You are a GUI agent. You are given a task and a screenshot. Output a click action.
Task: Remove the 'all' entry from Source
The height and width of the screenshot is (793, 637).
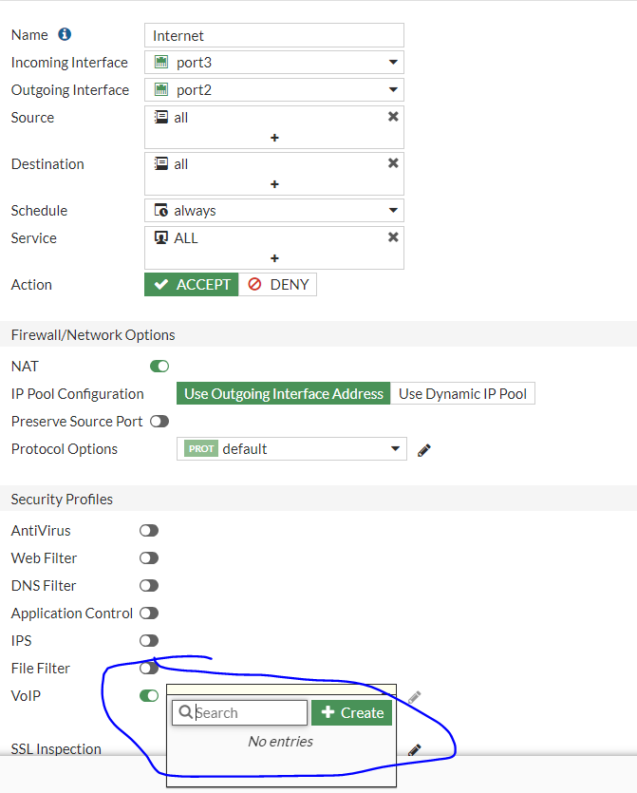393,117
